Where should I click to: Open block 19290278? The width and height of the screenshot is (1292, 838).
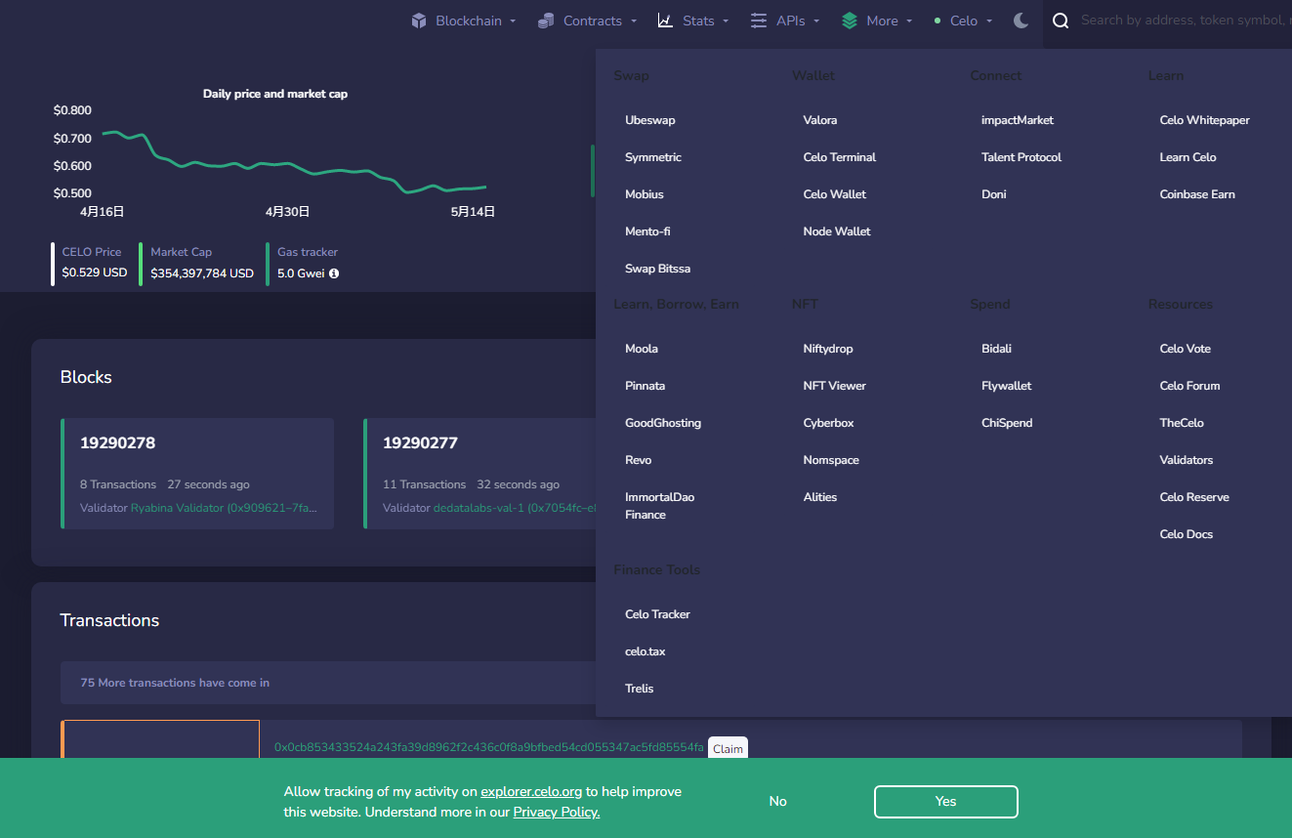click(117, 442)
